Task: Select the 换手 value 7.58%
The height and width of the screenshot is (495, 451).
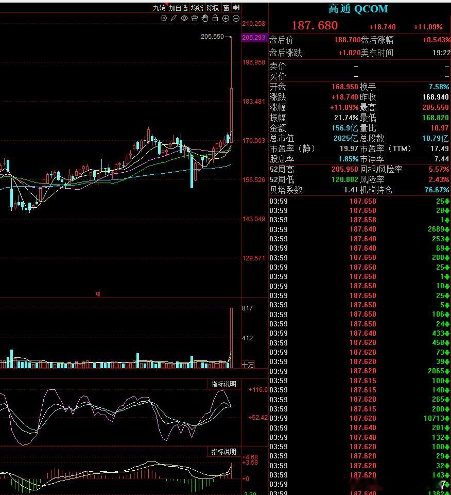Action: point(439,87)
